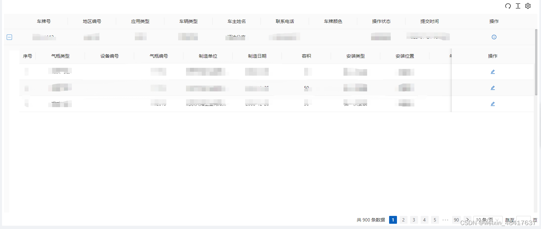Open the 10条/页 page size dropdown
Viewport: 541px width, 229px height.
point(488,220)
